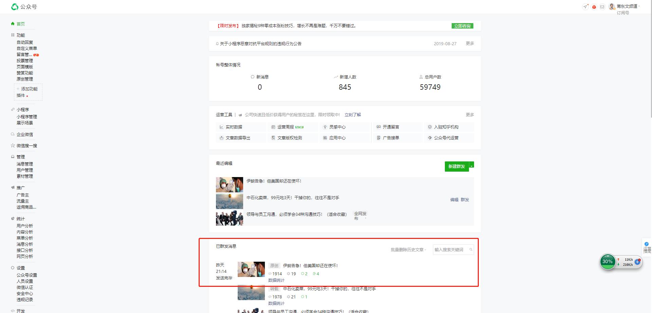The height and width of the screenshot is (313, 652).
Task: Go to 首页 in the left sidebar
Action: pos(20,24)
